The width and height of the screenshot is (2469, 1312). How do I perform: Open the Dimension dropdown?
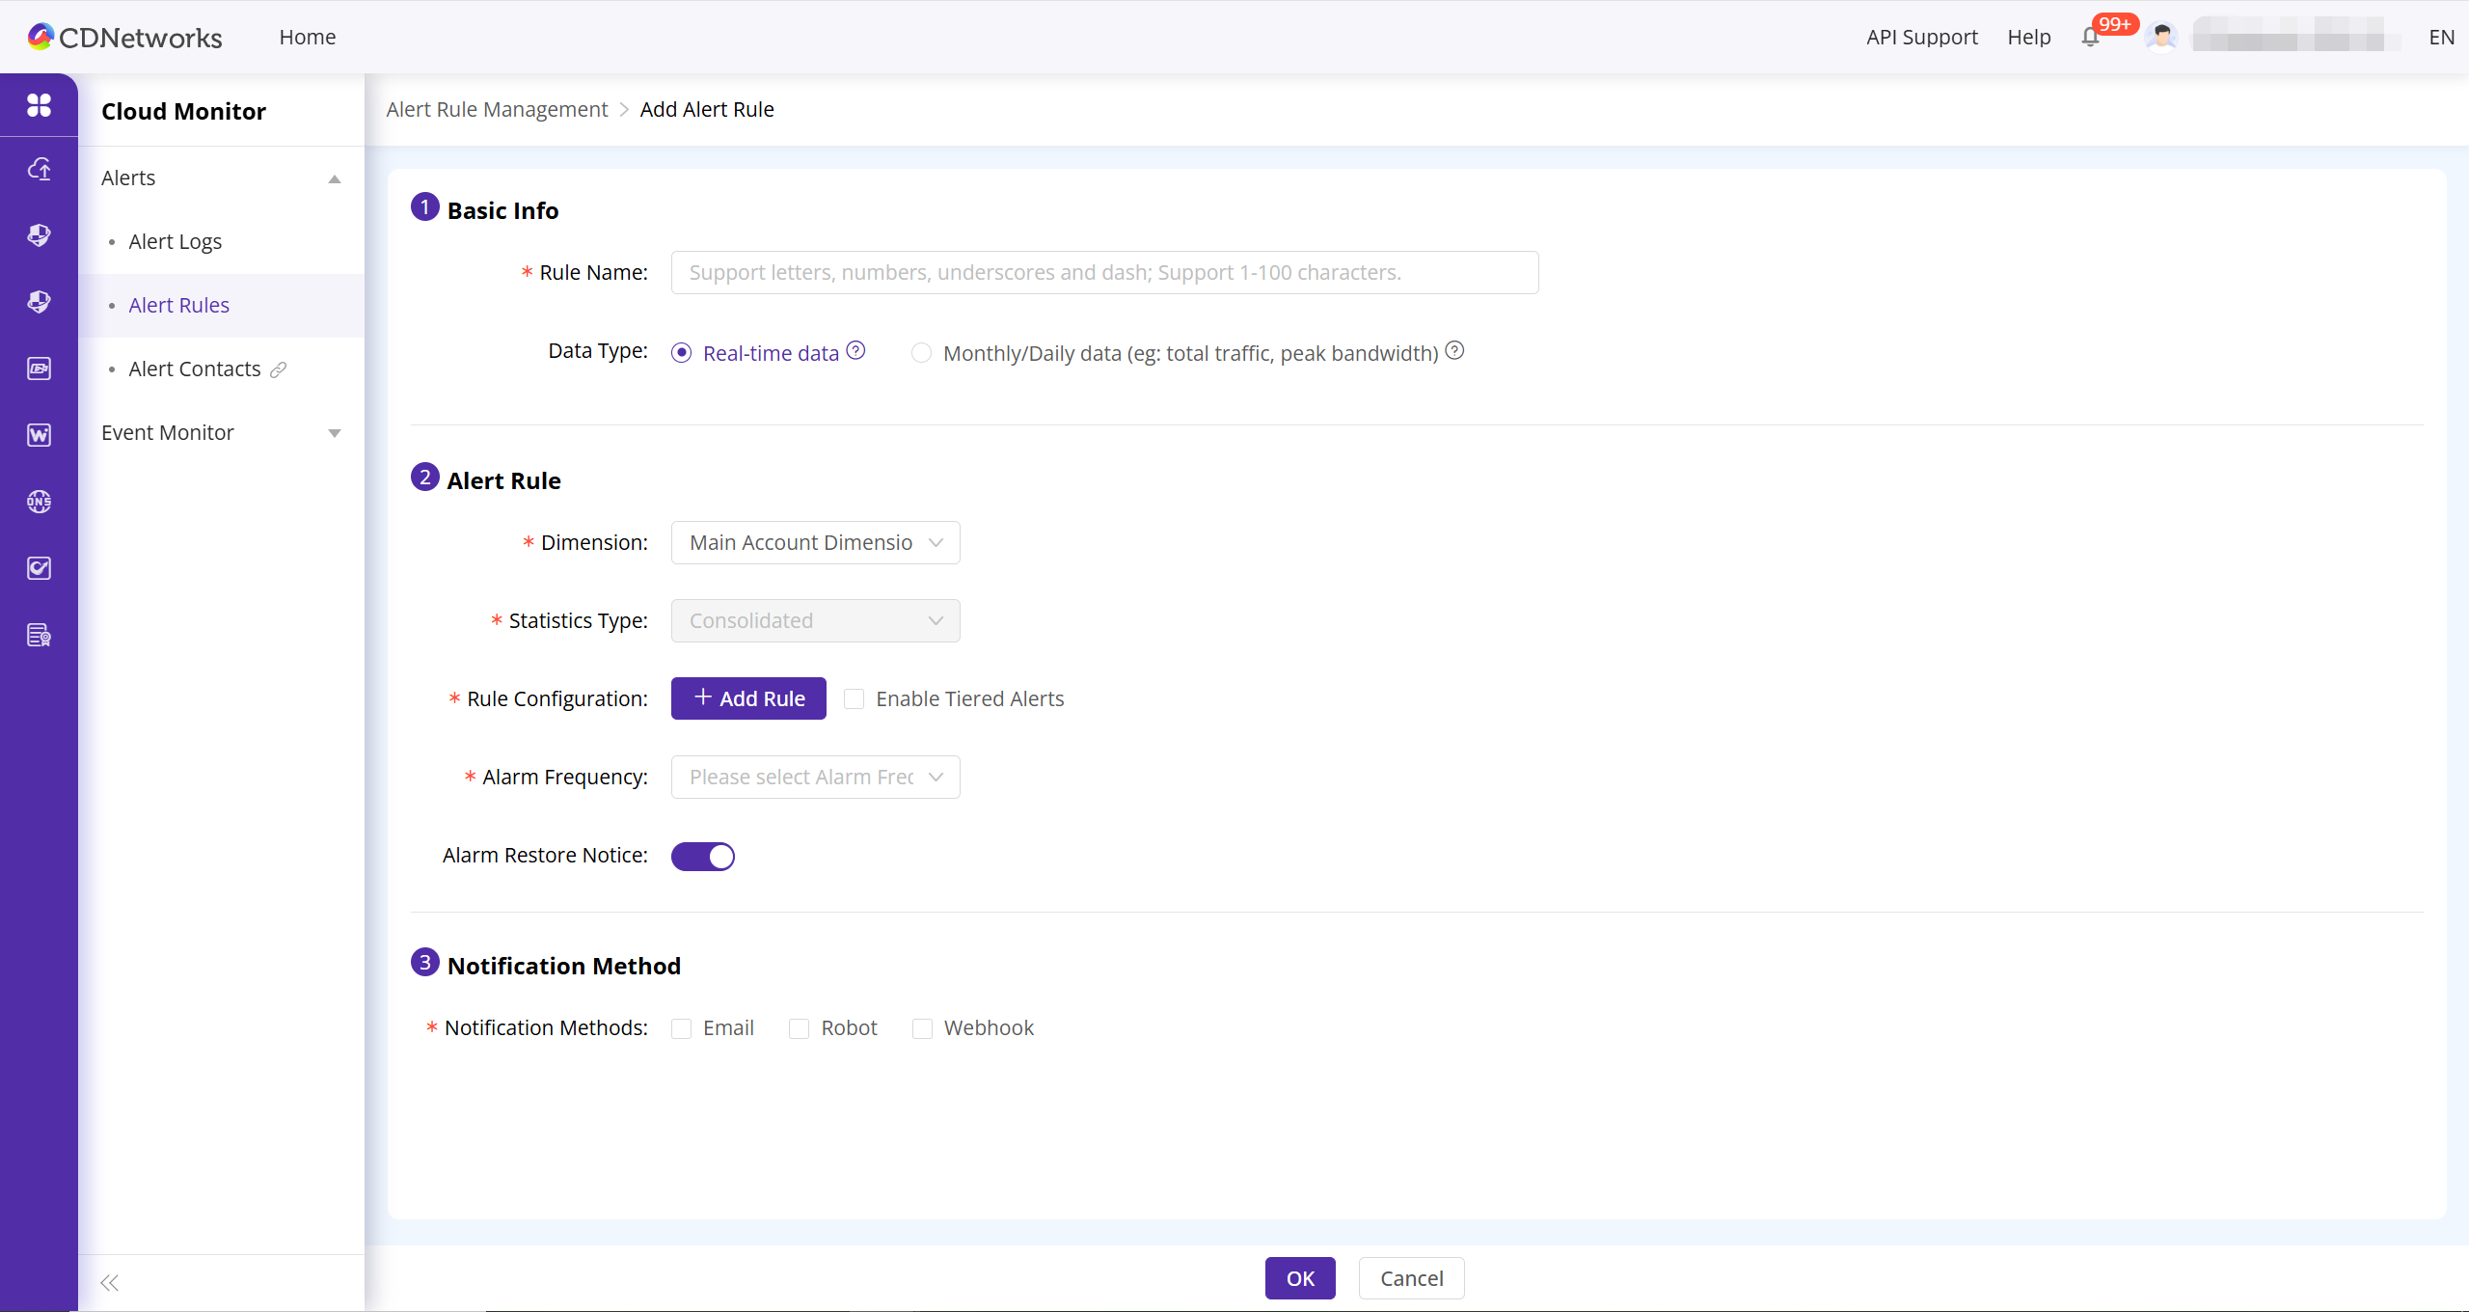815,542
